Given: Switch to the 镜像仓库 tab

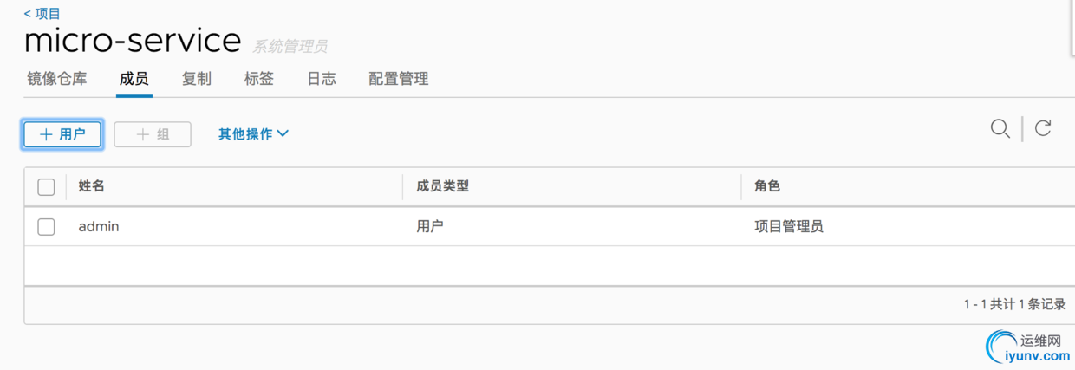Looking at the screenshot, I should (x=57, y=79).
